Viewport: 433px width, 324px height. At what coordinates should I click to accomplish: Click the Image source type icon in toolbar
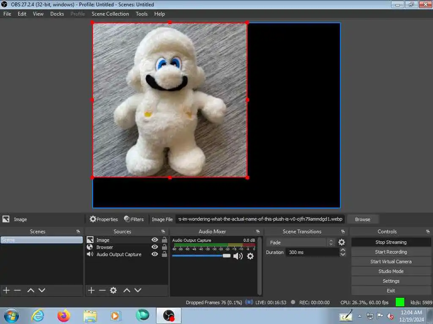6,219
